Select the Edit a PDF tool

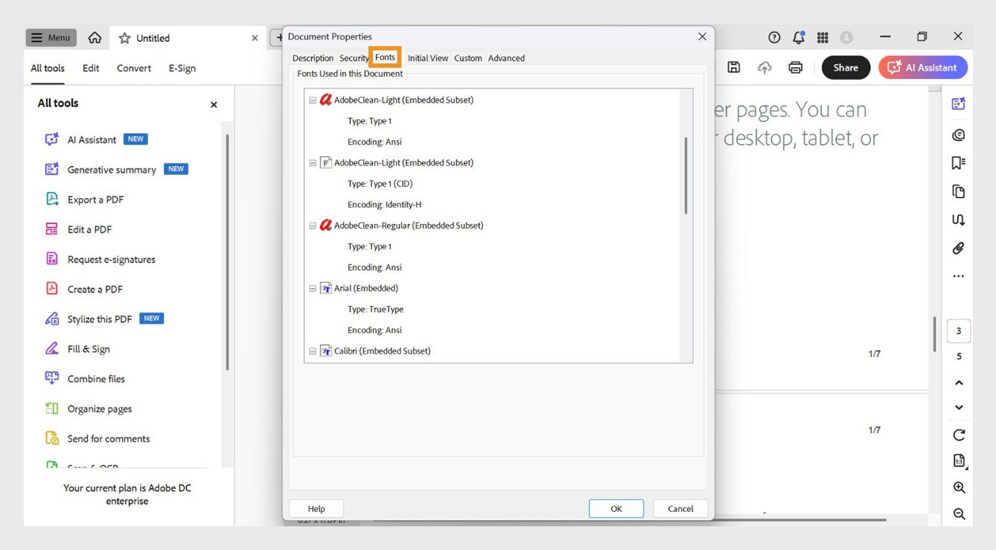(x=89, y=229)
